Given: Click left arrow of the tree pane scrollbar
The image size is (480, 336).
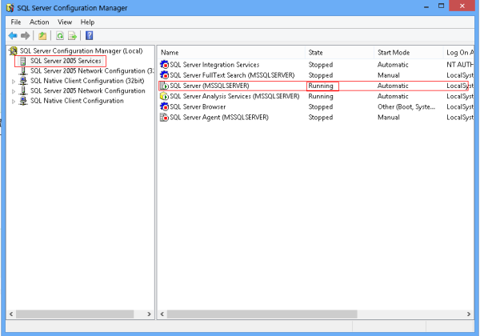Looking at the screenshot, I should (x=11, y=314).
